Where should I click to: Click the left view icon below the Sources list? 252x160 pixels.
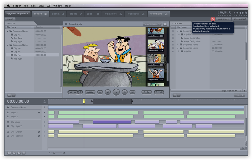coord(9,95)
